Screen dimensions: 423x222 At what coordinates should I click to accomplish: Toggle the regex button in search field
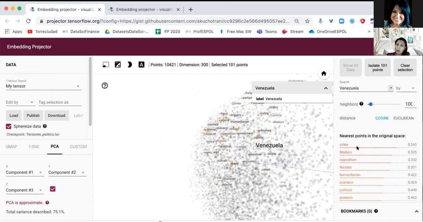point(391,88)
